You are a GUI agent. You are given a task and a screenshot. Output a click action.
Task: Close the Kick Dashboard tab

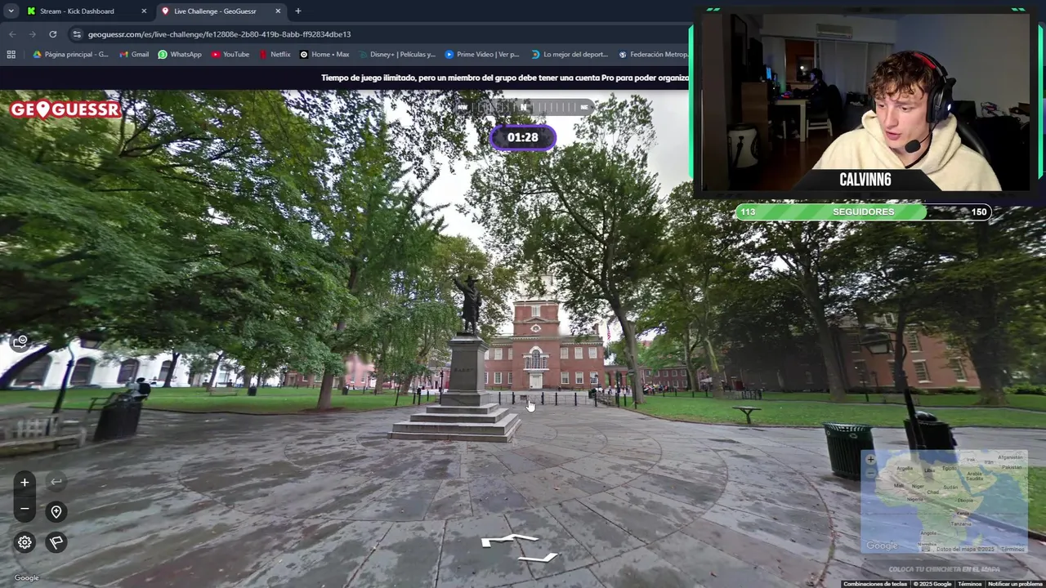point(144,11)
